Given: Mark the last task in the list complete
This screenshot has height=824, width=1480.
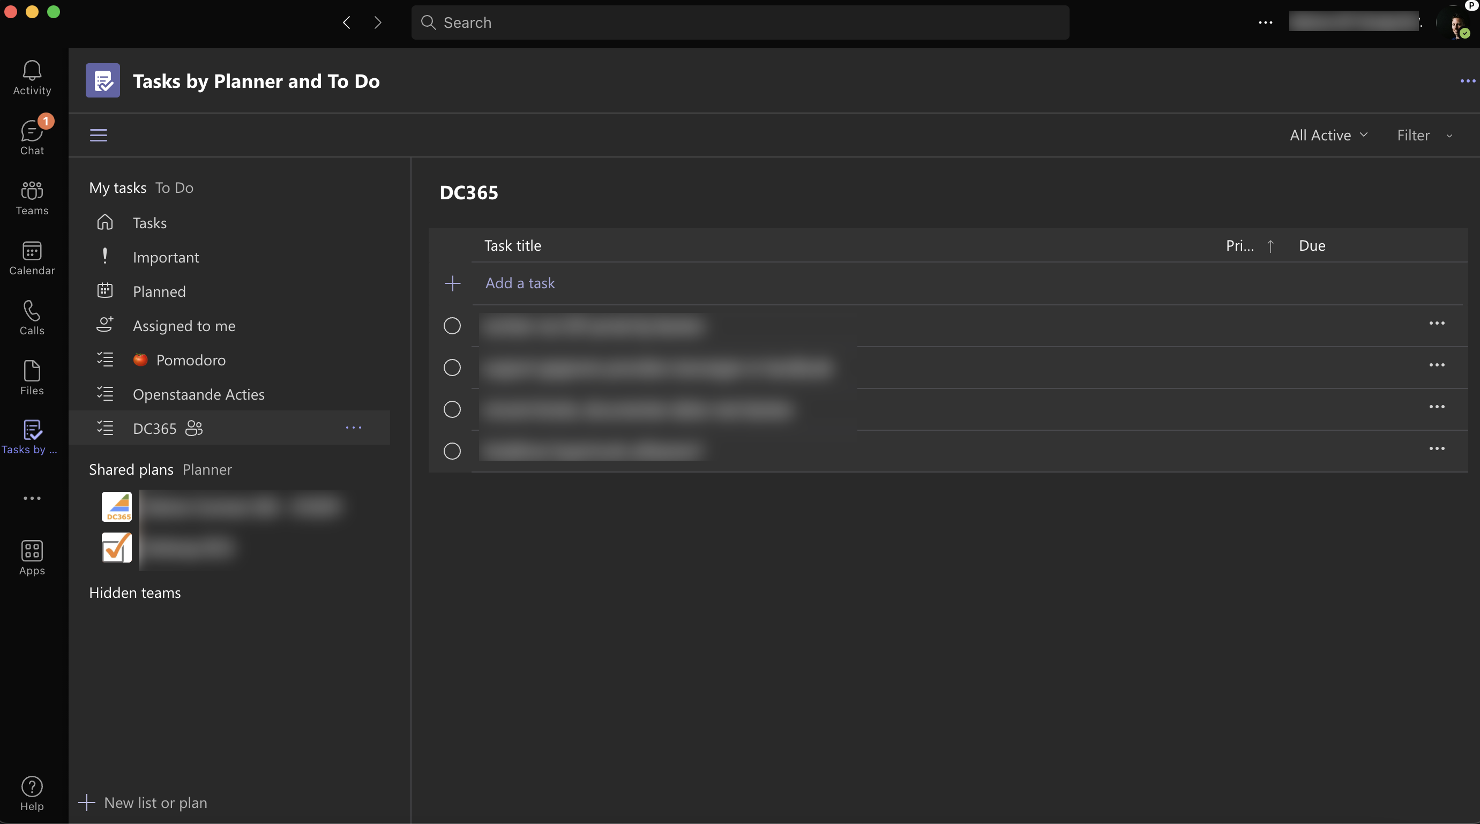Looking at the screenshot, I should coord(452,451).
